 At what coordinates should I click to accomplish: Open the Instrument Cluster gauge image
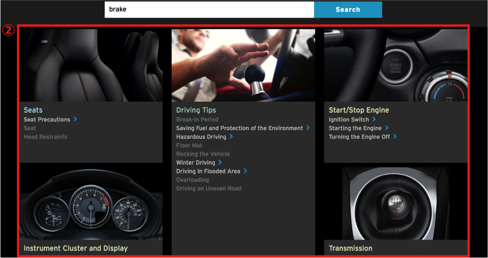click(91, 202)
